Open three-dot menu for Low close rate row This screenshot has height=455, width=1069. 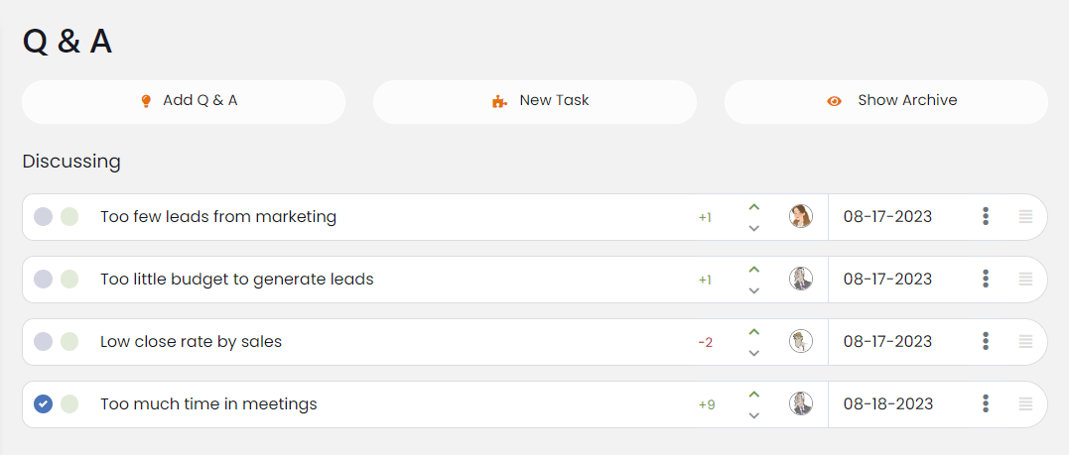coord(986,341)
